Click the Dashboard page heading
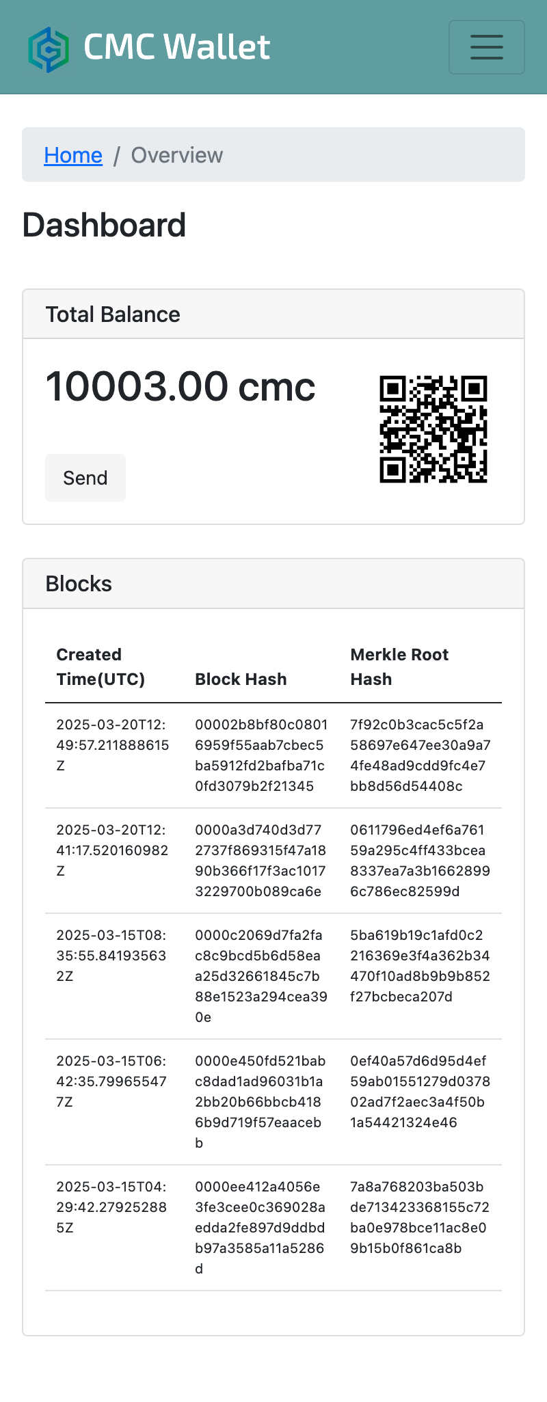Viewport: 547px width, 1402px height. click(104, 226)
